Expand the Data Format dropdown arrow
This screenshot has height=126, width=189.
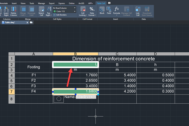[95, 15]
